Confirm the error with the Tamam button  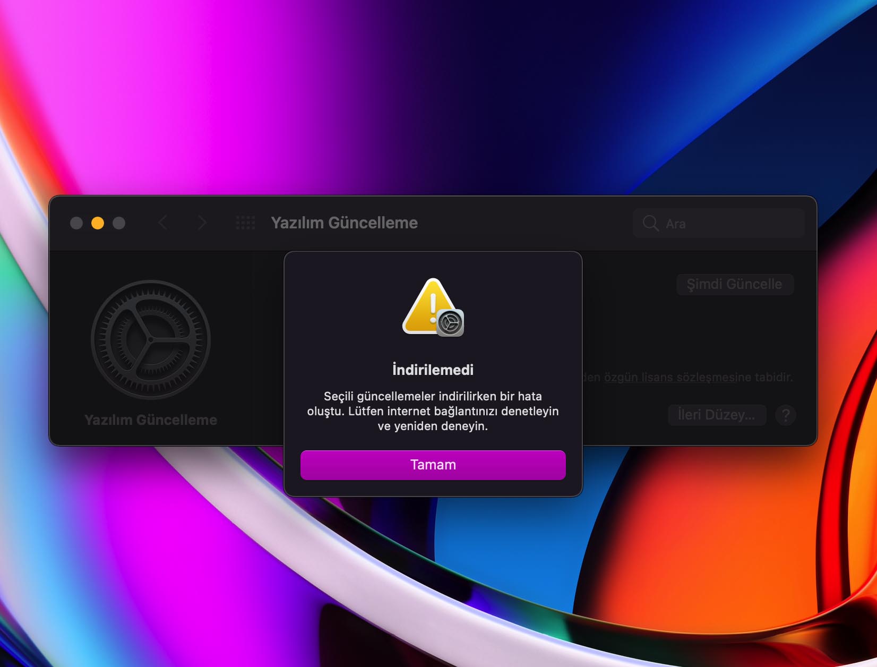point(433,465)
